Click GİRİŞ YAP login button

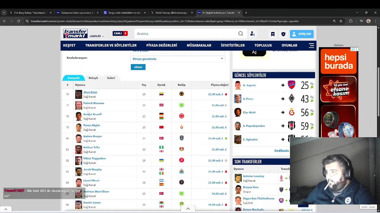pos(302,34)
